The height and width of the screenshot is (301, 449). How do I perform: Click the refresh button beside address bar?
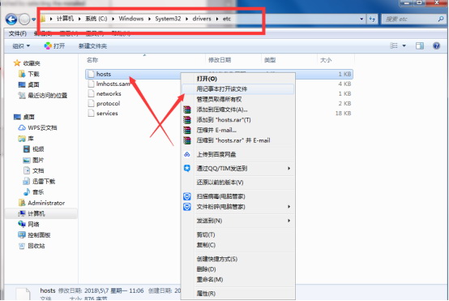pyautogui.click(x=372, y=19)
